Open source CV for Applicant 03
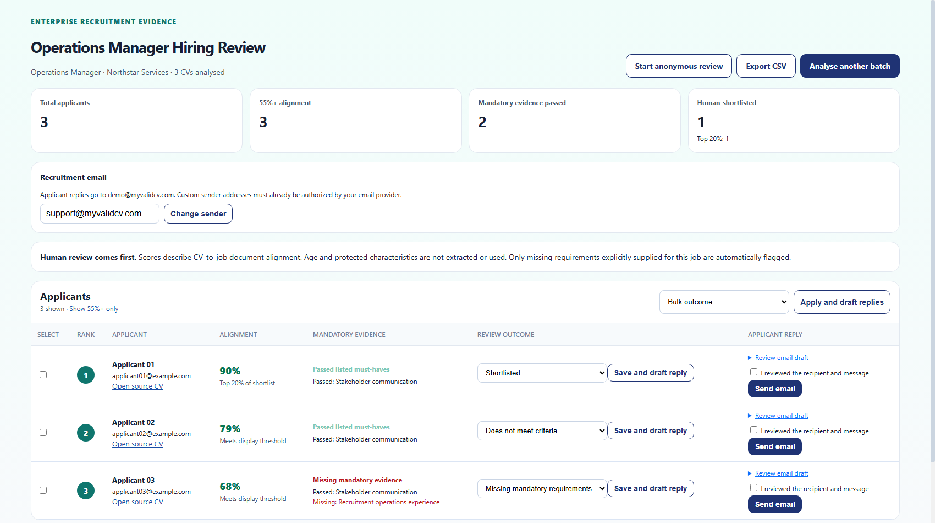The image size is (935, 523). click(137, 502)
